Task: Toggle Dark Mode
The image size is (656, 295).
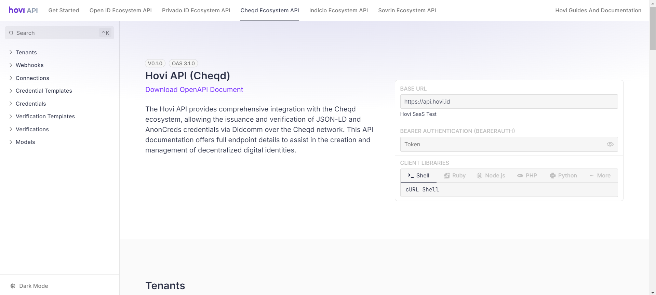Action: (29, 286)
